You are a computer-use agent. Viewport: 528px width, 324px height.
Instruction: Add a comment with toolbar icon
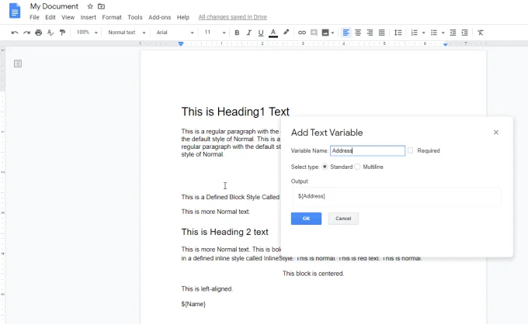(314, 33)
